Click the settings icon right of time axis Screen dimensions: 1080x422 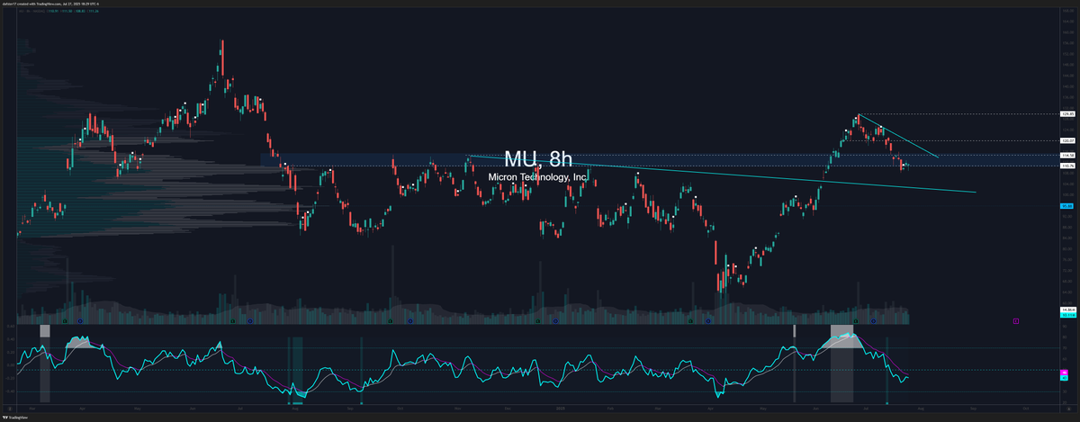(1070, 407)
